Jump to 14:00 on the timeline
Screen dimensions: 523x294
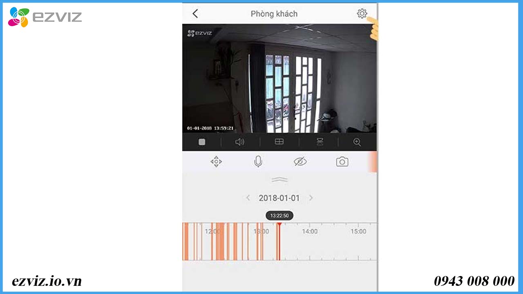[x=309, y=232]
